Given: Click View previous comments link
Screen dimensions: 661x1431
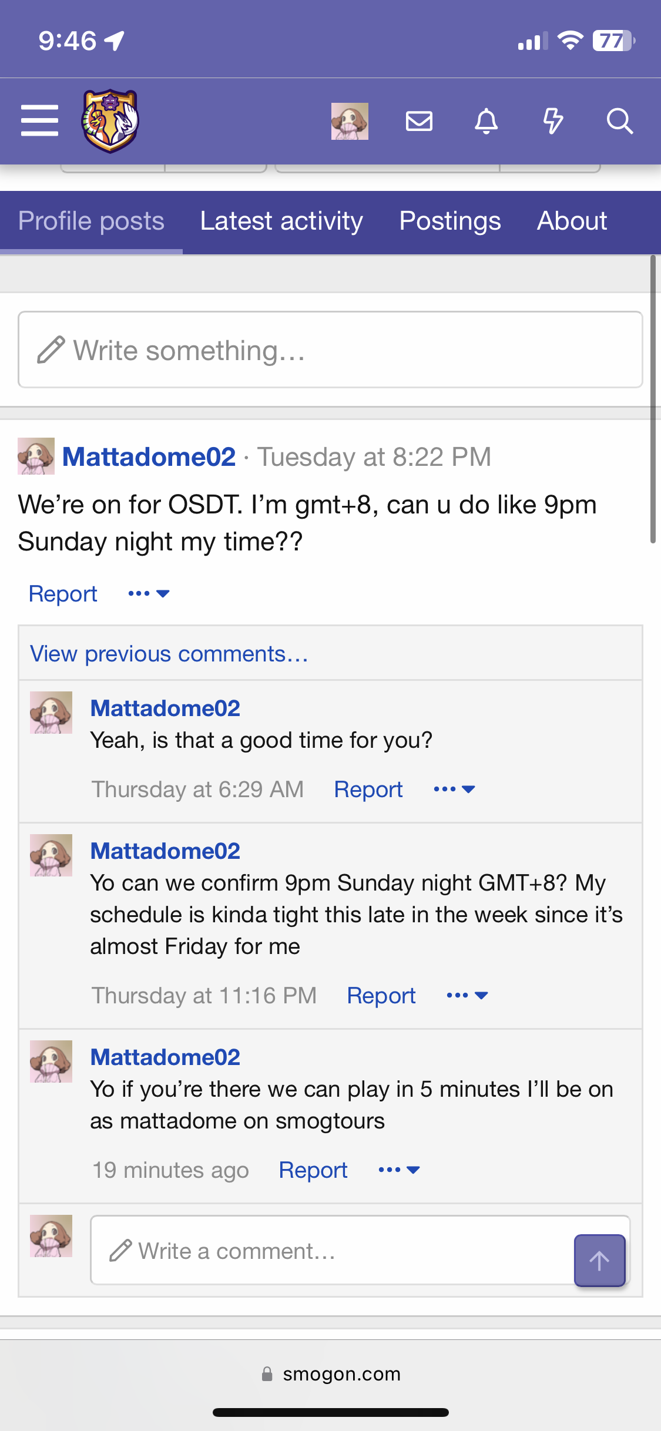Looking at the screenshot, I should (169, 654).
